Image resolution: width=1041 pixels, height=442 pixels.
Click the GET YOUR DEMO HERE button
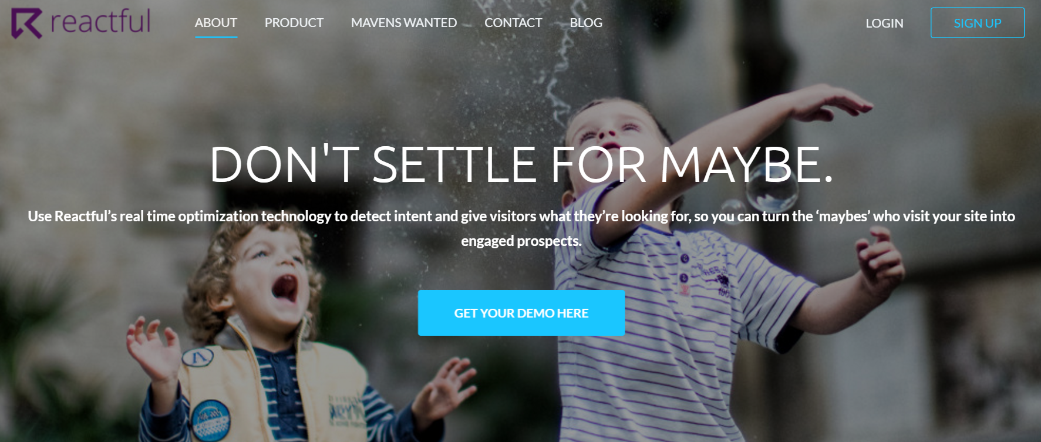pos(521,313)
